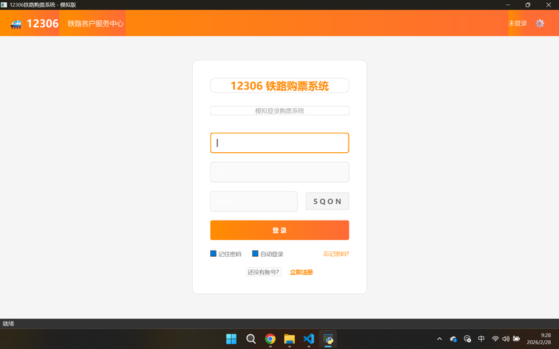This screenshot has width=559, height=349.
Task: Click the 12306 train logo icon
Action: pyautogui.click(x=16, y=24)
